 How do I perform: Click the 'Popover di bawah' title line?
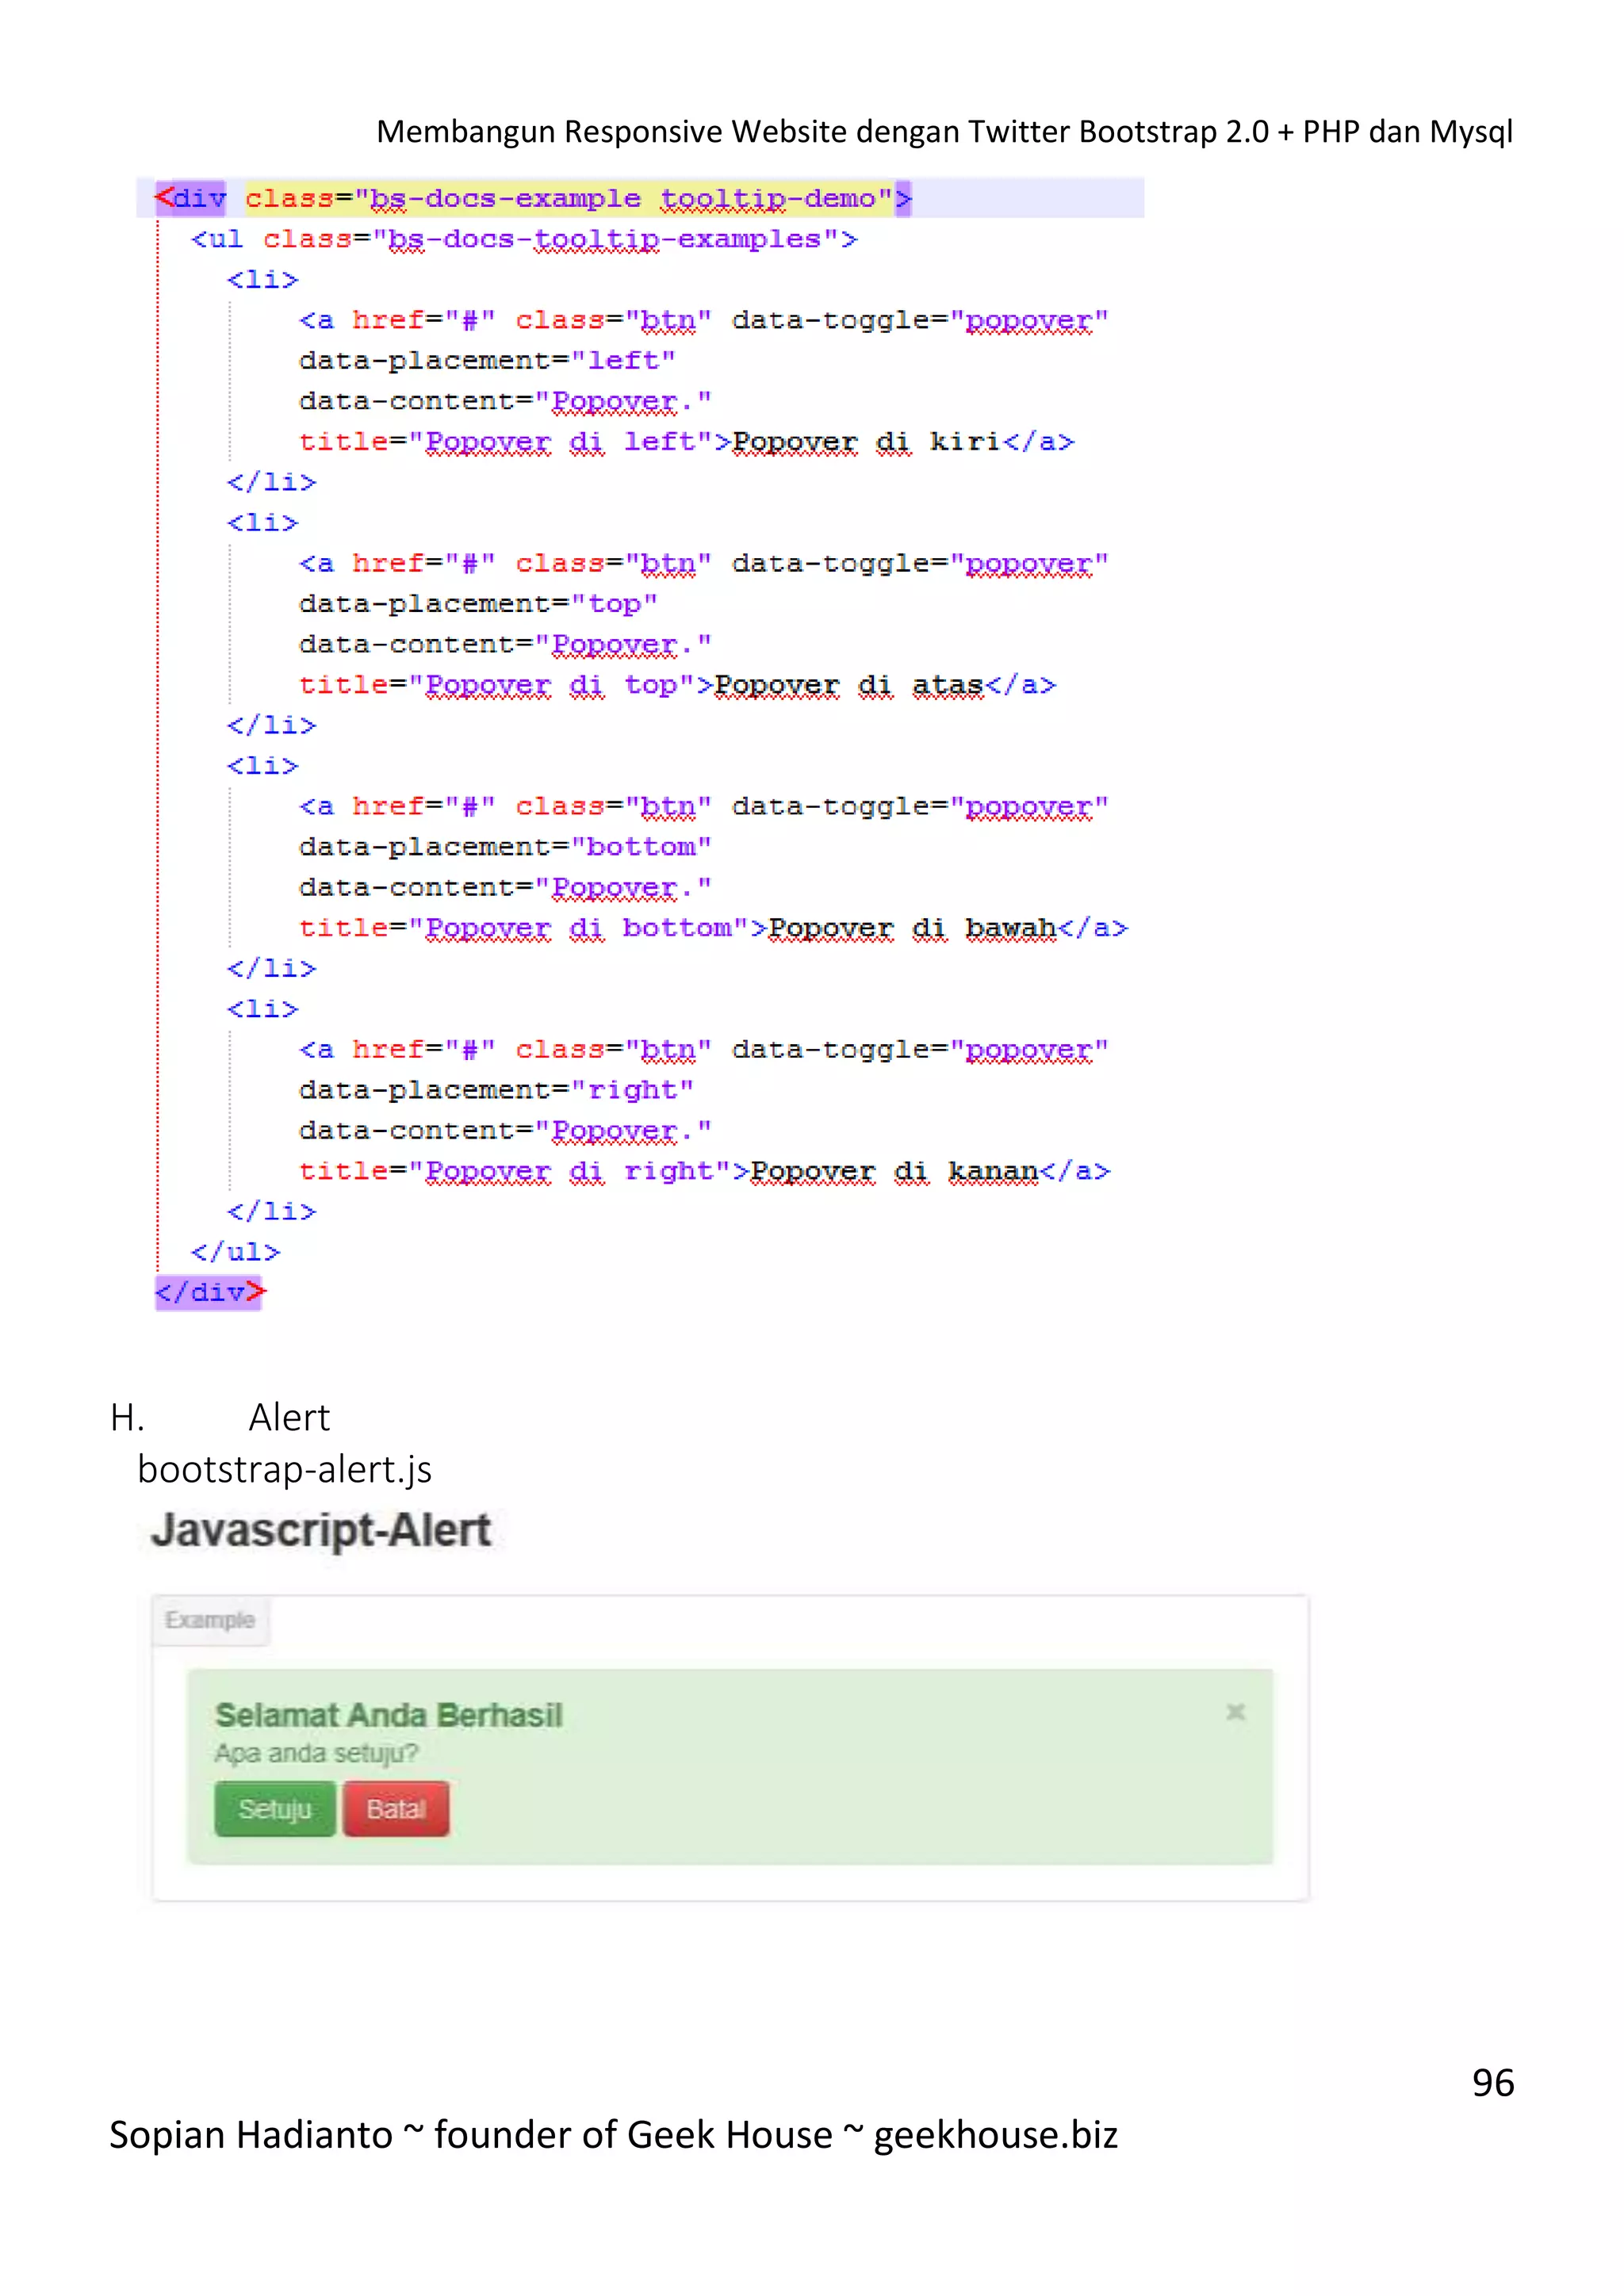(x=714, y=928)
